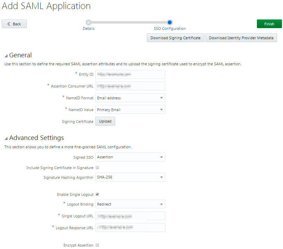Open the NameID Value dropdown arrow
The width and height of the screenshot is (283, 249).
[161, 109]
